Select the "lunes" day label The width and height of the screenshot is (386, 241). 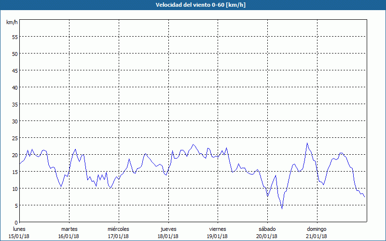coord(19,229)
